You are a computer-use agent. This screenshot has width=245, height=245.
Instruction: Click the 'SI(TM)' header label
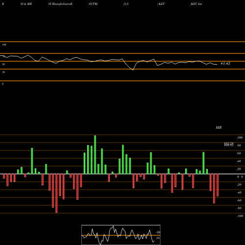[x=93, y=4]
